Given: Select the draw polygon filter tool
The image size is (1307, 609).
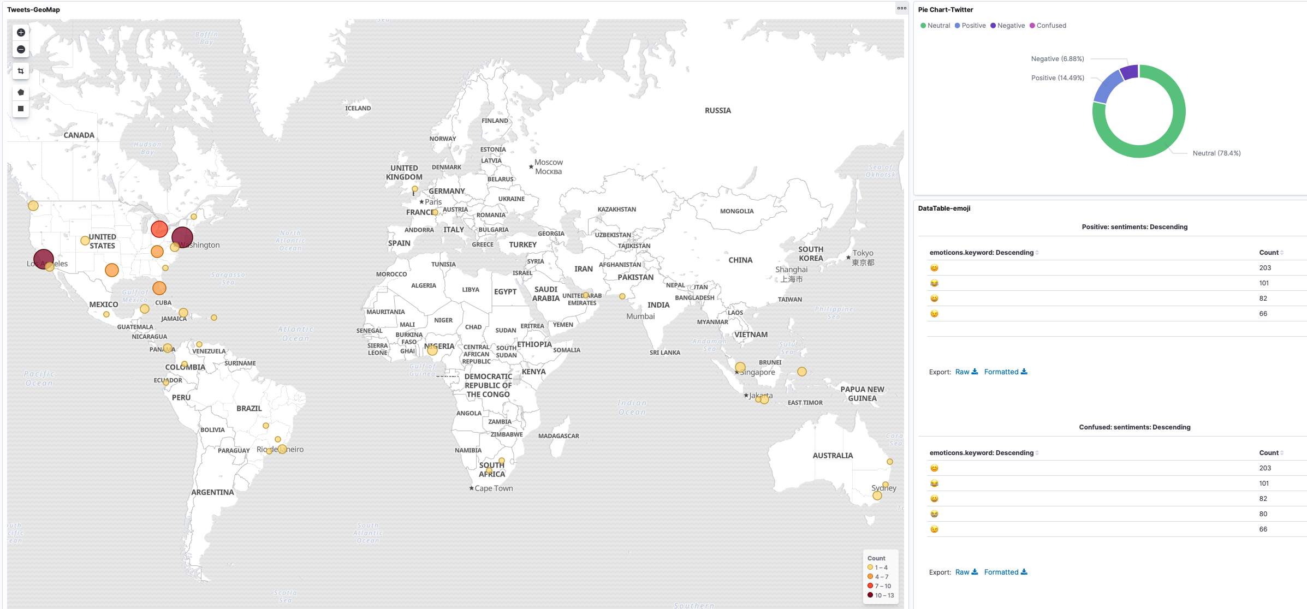Looking at the screenshot, I should coord(21,92).
